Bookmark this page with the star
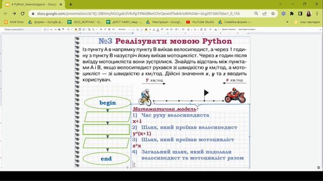Screen dimensions: 323x181 (x=273, y=14)
